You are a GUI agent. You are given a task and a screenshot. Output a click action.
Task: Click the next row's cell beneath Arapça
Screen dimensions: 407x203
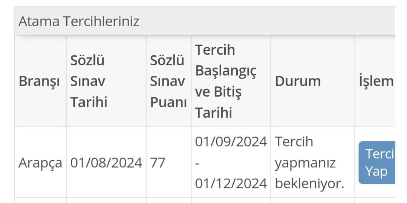click(41, 200)
